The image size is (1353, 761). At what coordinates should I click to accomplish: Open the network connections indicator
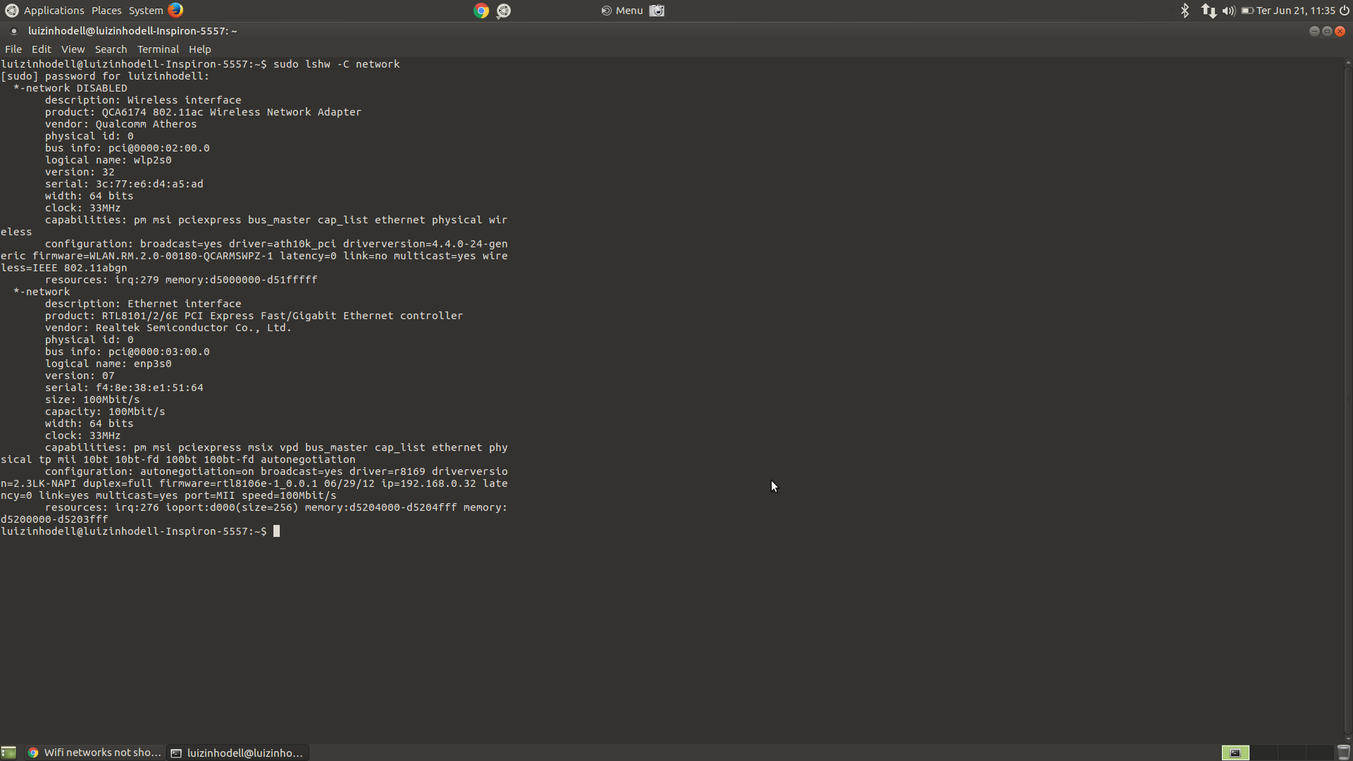point(1209,11)
